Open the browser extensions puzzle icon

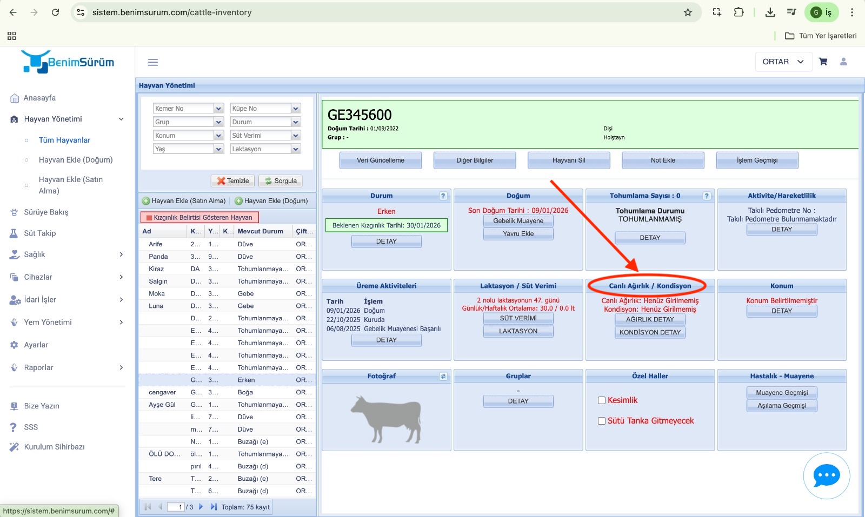(x=738, y=12)
